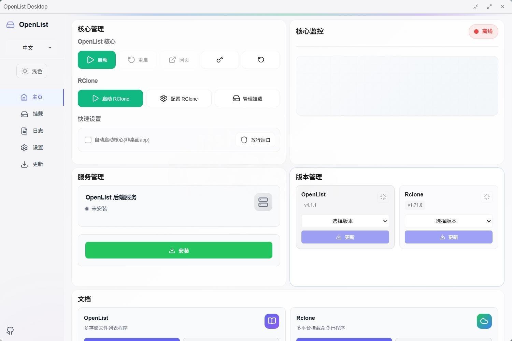512x341 pixels.
Task: Open the OpenList 选择版本 dropdown
Action: pos(345,221)
